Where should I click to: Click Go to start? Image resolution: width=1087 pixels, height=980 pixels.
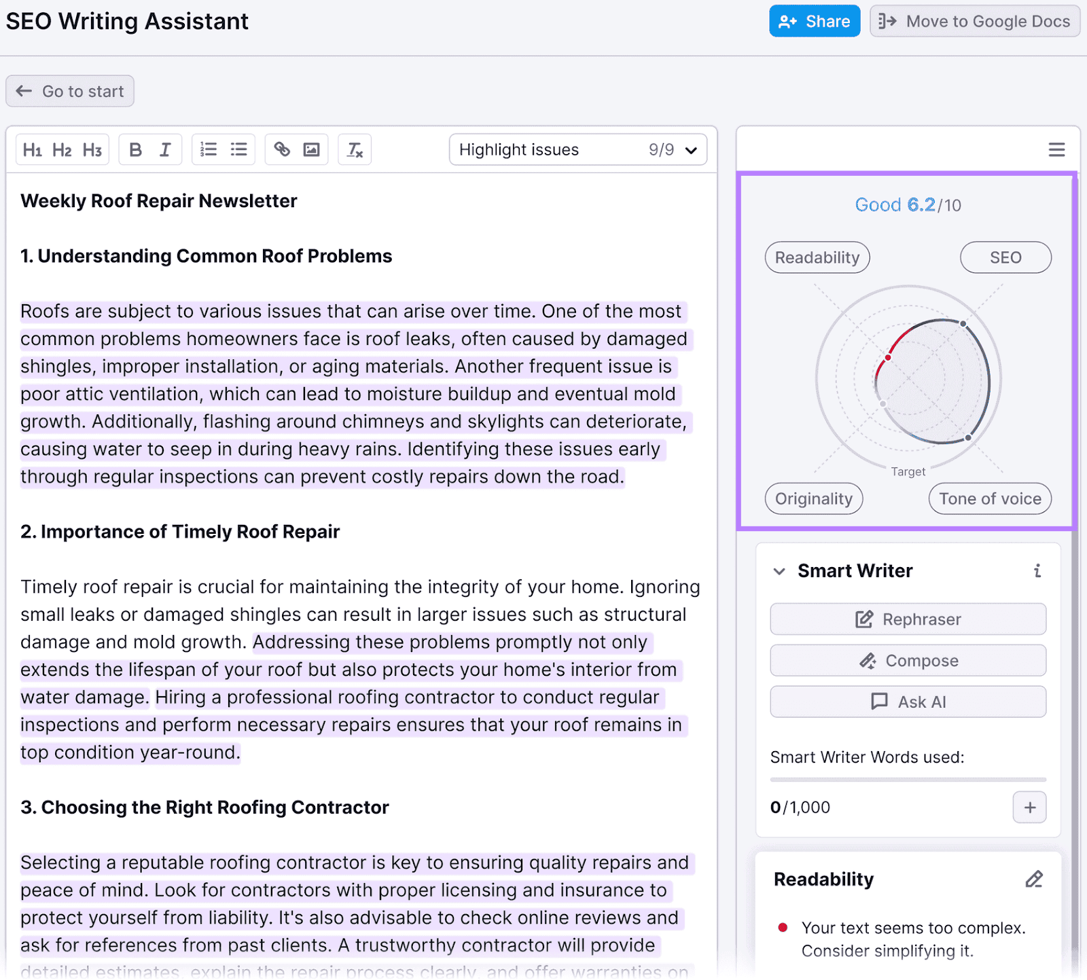point(69,90)
